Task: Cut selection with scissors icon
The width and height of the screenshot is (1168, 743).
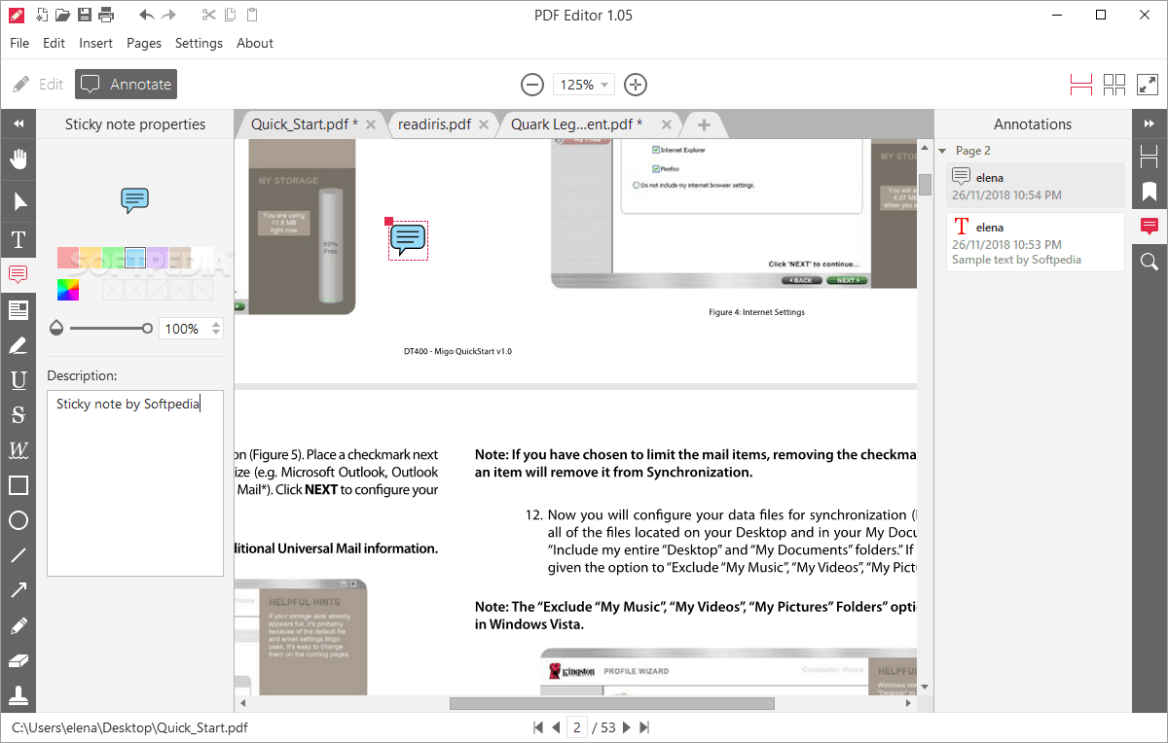Action: (x=209, y=15)
